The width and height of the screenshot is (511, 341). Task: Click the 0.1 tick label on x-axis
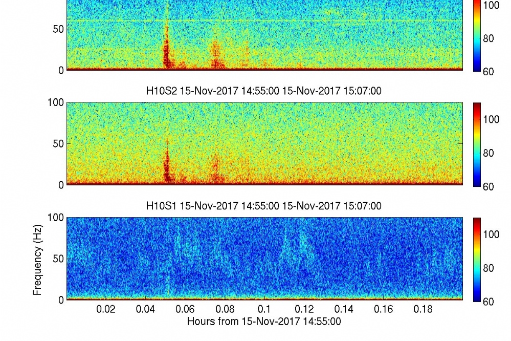(264, 310)
